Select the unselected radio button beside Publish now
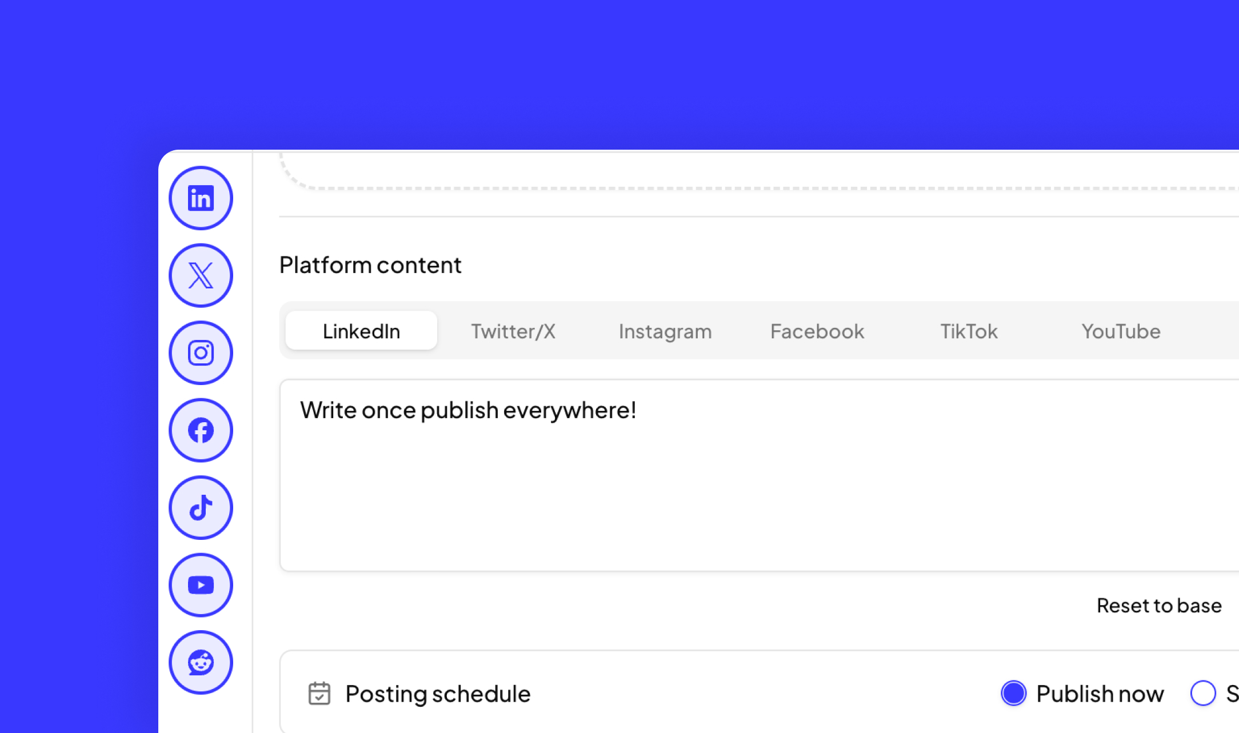Viewport: 1239px width, 733px height. 1202,694
